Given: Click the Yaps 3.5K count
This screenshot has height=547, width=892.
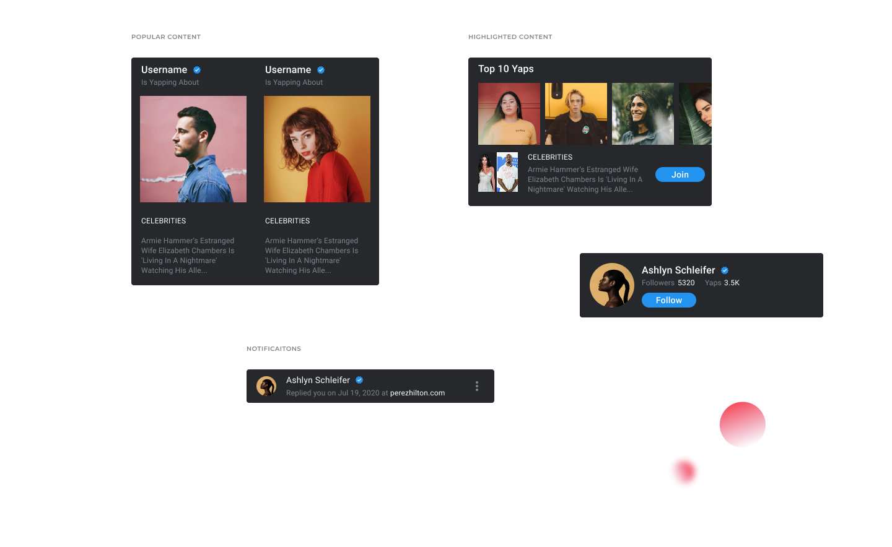Looking at the screenshot, I should [x=722, y=283].
